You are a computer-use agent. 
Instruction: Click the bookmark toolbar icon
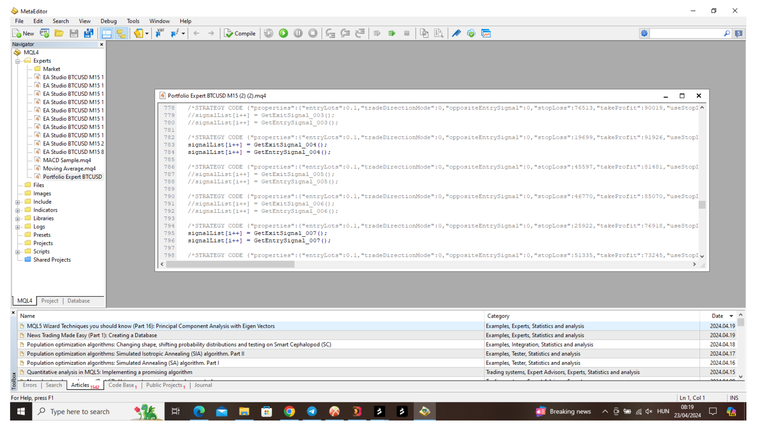[138, 34]
